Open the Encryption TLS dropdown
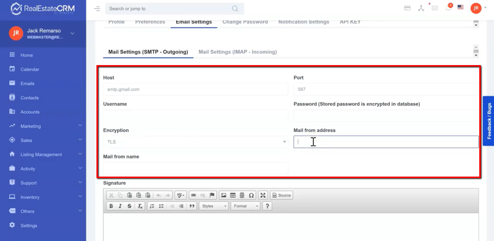 [195, 142]
